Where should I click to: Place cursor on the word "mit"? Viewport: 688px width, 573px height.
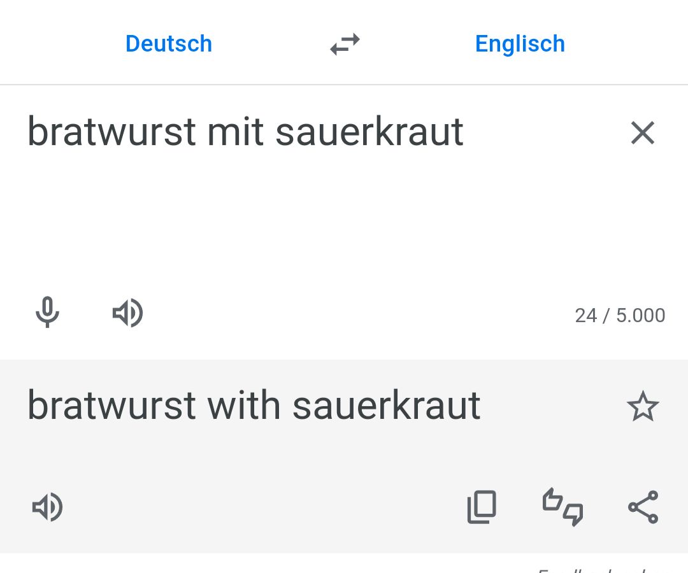pos(235,132)
